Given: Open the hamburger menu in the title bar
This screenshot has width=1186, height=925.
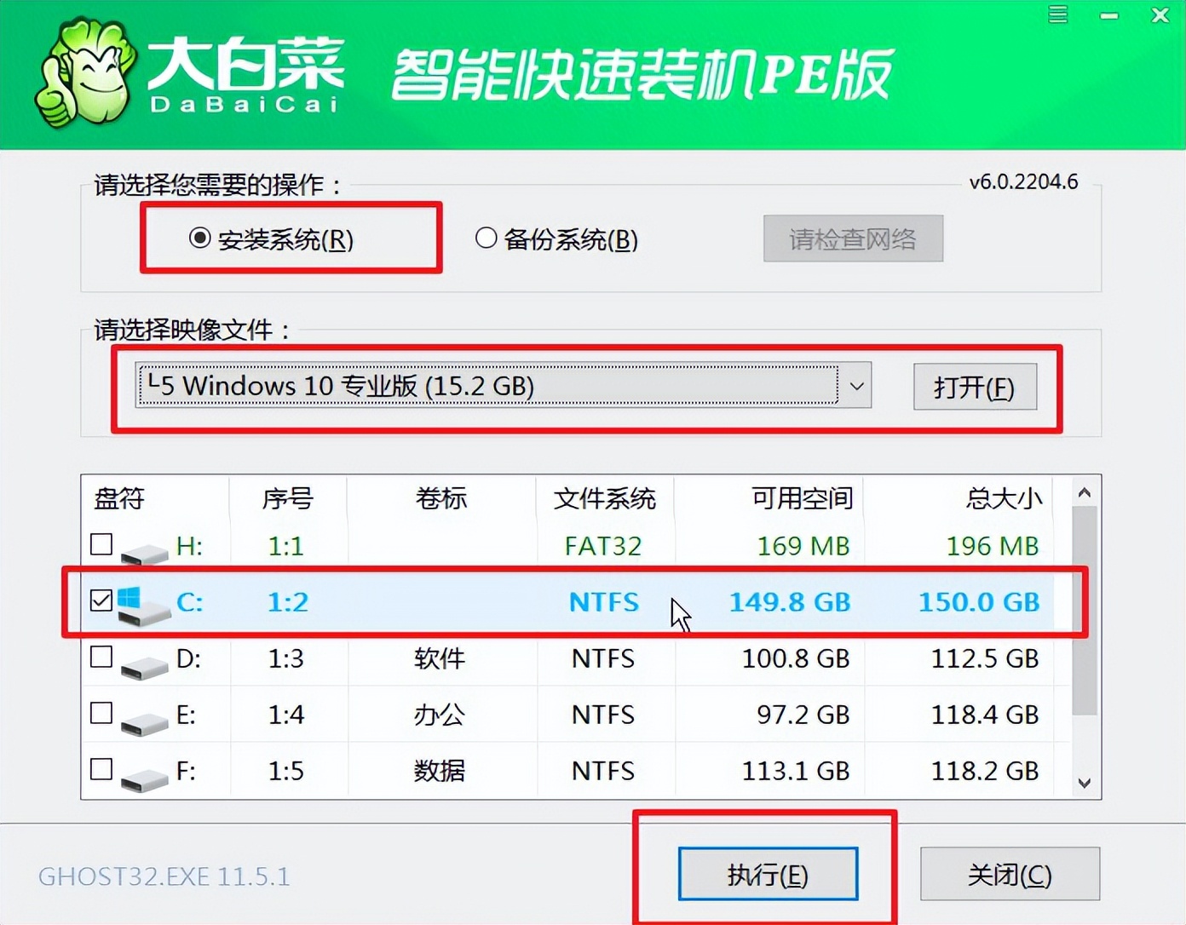Looking at the screenshot, I should point(1056,14).
